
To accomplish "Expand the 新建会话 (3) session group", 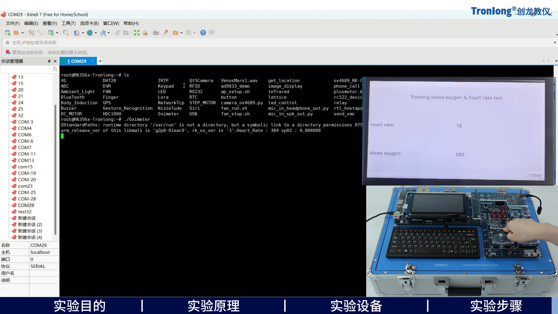I will (x=29, y=231).
